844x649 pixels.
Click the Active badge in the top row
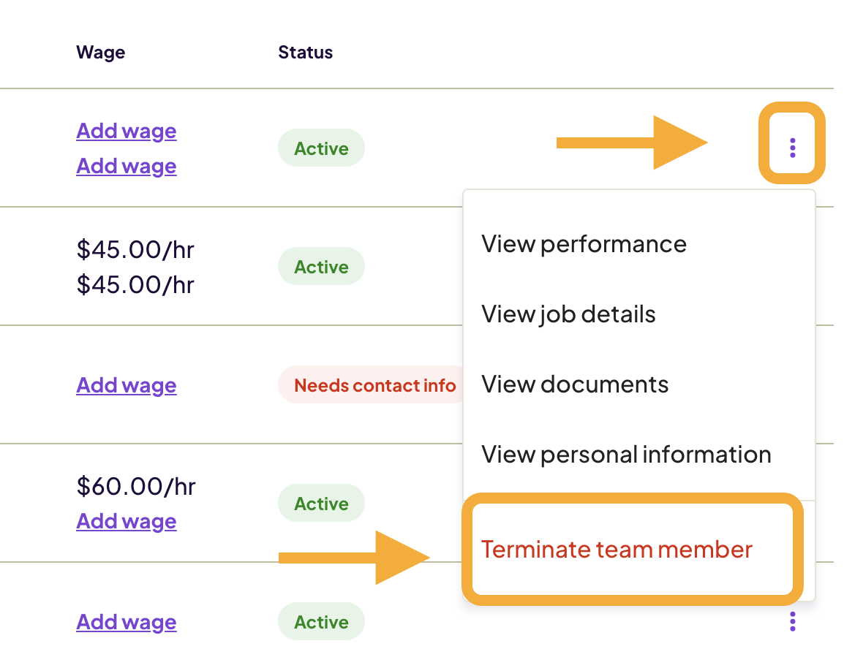pyautogui.click(x=321, y=148)
